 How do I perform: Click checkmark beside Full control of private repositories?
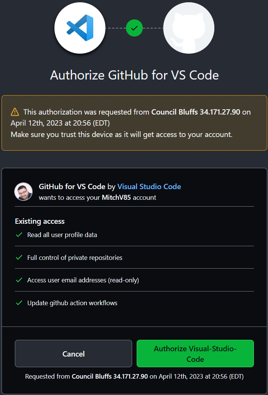(19, 258)
